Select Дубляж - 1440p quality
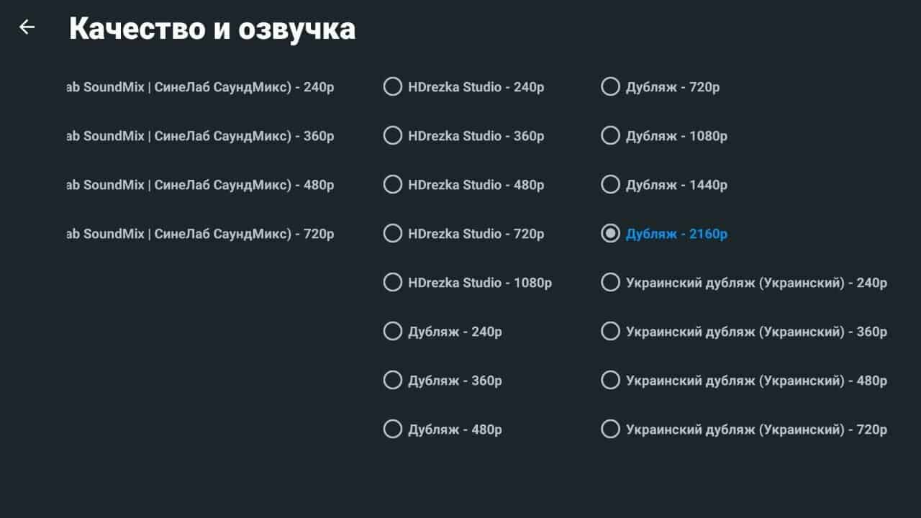Viewport: 921px width, 518px height. point(610,185)
